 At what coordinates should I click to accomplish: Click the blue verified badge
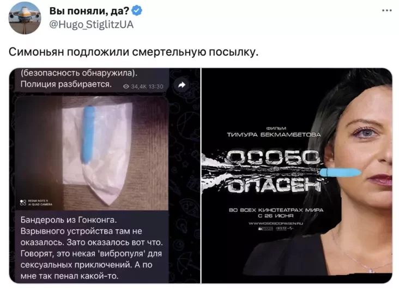pos(137,11)
